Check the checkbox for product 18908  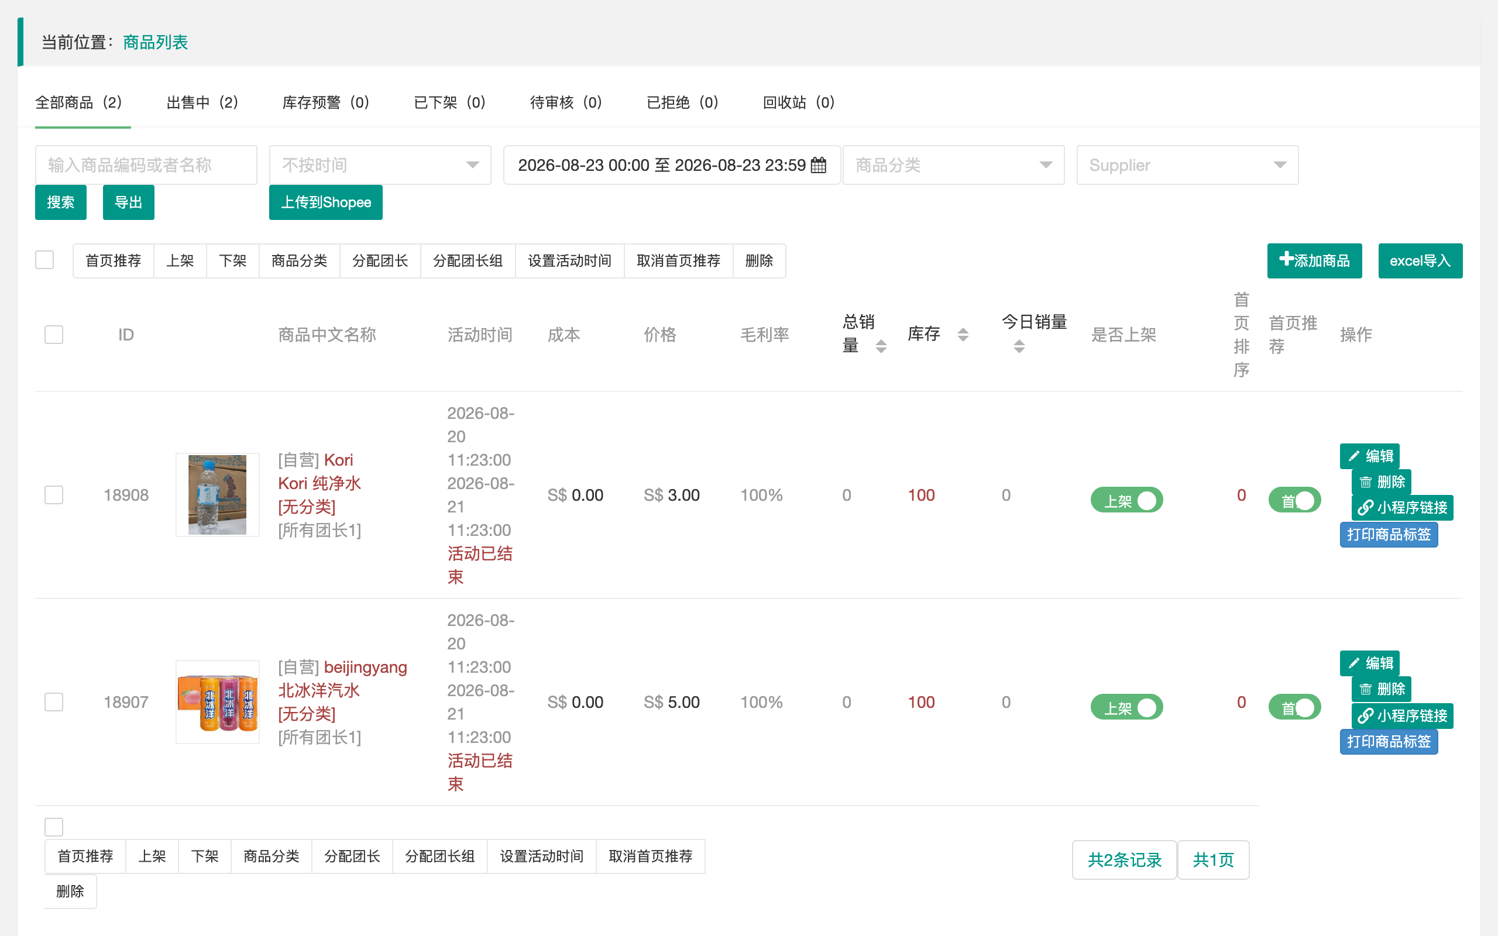point(54,495)
